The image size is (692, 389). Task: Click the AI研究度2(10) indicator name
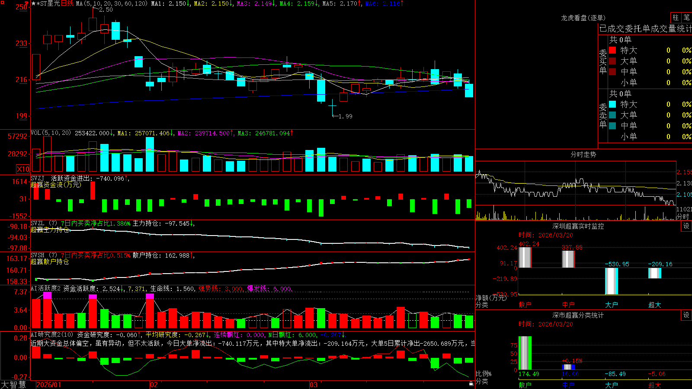(x=52, y=335)
